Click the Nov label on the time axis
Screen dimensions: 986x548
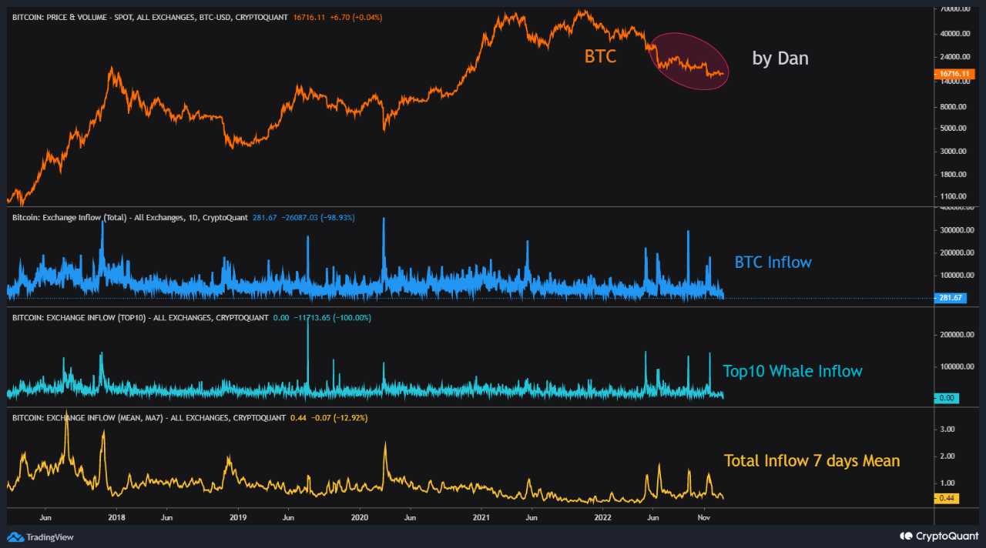click(703, 517)
